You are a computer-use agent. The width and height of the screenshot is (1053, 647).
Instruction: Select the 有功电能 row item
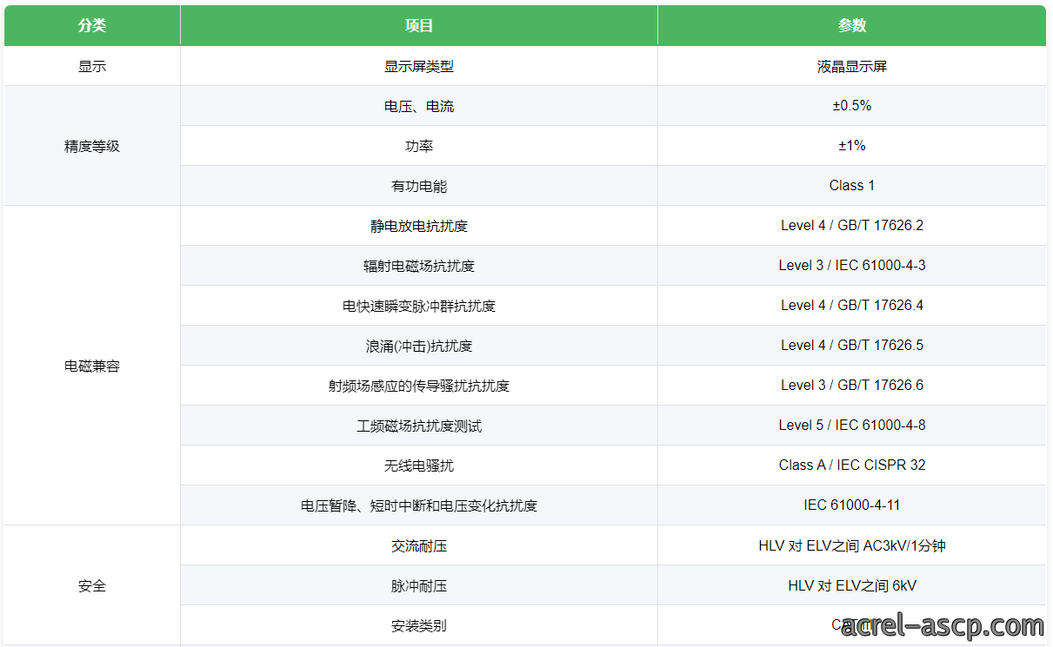(419, 186)
